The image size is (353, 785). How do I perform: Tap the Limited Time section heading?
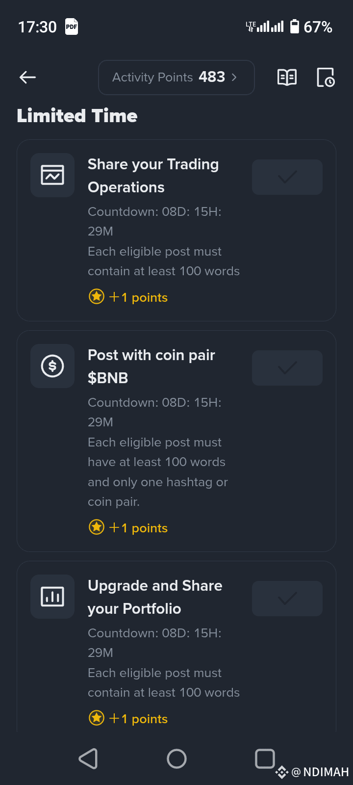77,116
